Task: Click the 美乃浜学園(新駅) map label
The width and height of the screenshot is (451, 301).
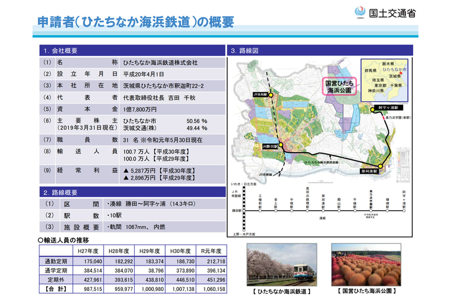Action: [398, 118]
